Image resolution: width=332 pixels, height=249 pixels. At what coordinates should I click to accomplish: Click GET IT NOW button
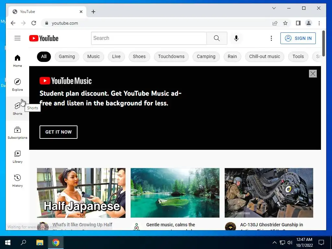pyautogui.click(x=58, y=132)
